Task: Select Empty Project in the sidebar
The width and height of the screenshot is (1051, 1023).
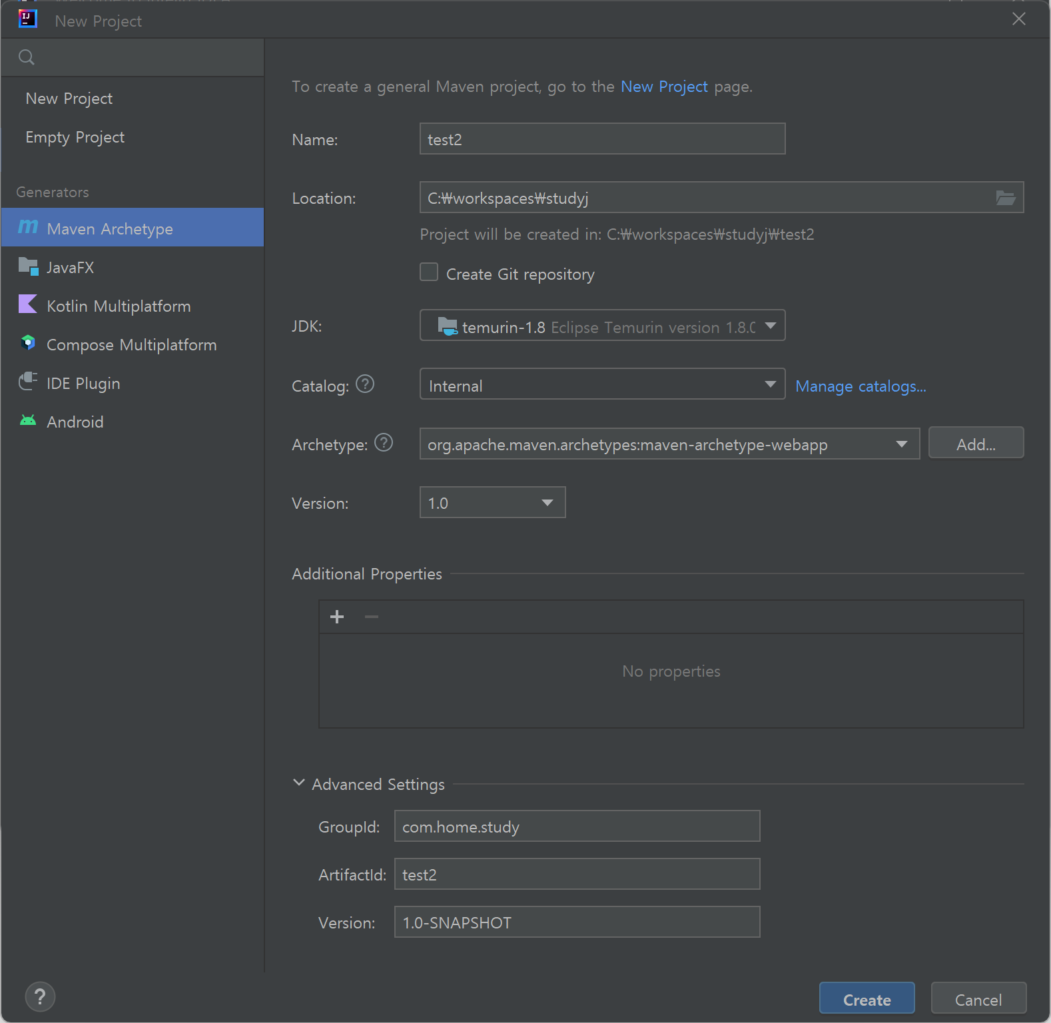Action: click(133, 137)
